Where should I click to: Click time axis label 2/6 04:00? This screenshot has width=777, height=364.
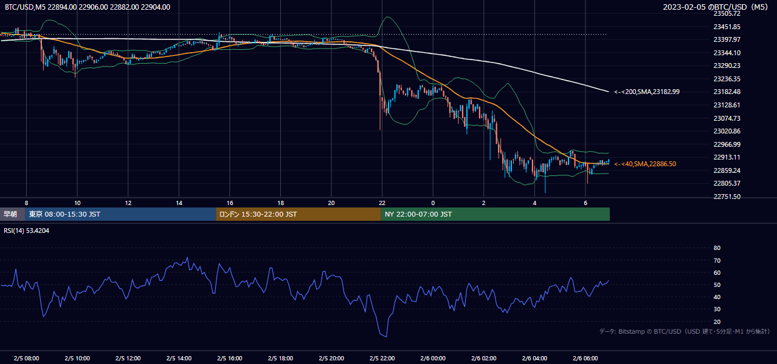point(535,359)
